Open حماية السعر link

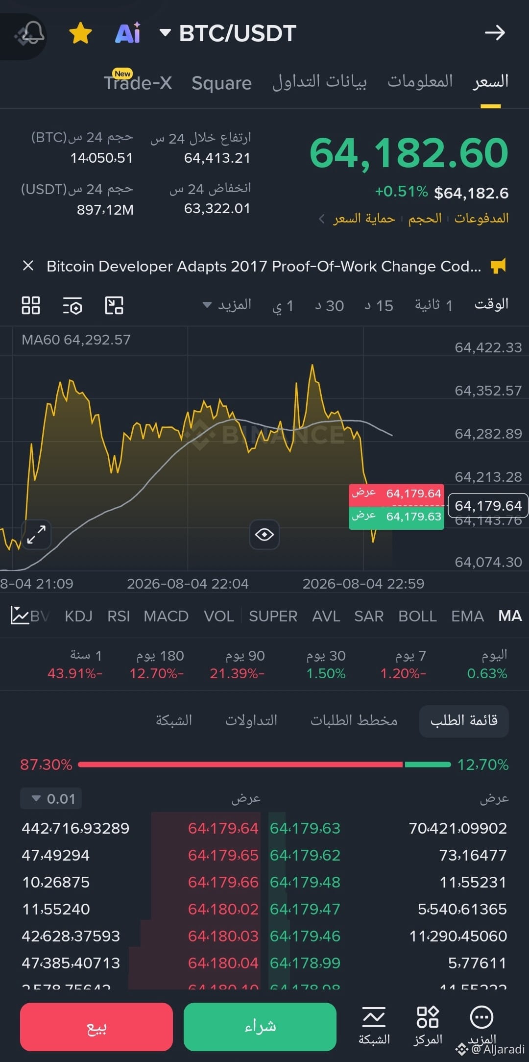click(x=364, y=218)
